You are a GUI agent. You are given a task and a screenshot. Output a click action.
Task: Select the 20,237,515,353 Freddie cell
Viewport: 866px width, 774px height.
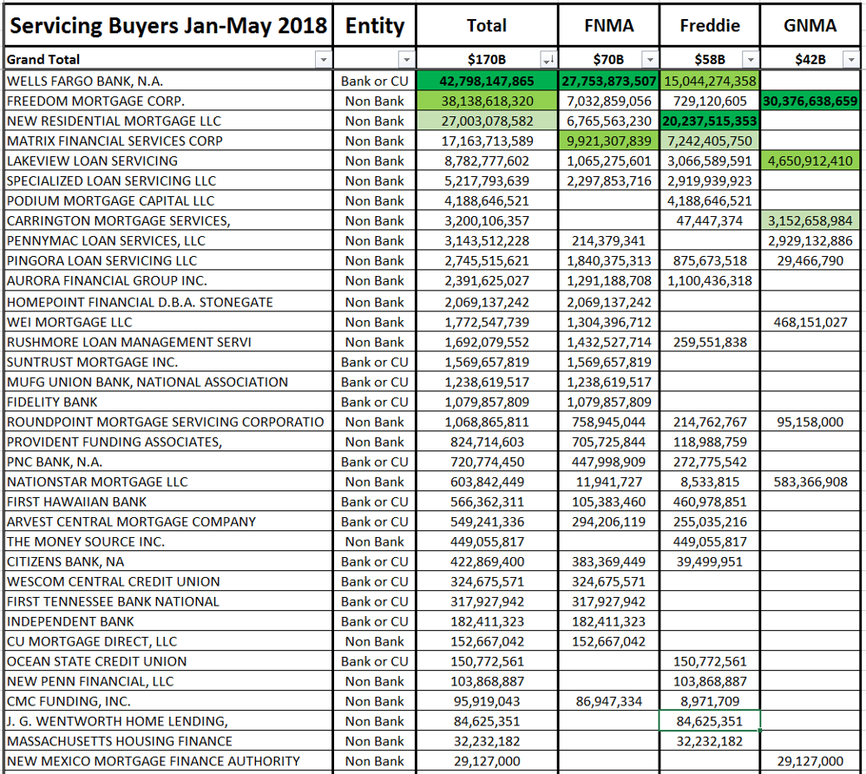(x=710, y=121)
